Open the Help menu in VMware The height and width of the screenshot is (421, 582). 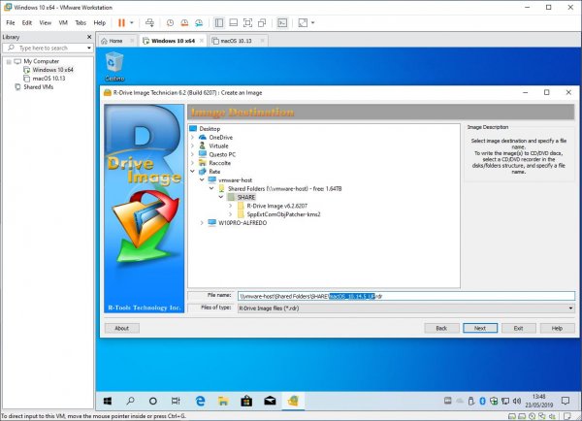point(100,22)
